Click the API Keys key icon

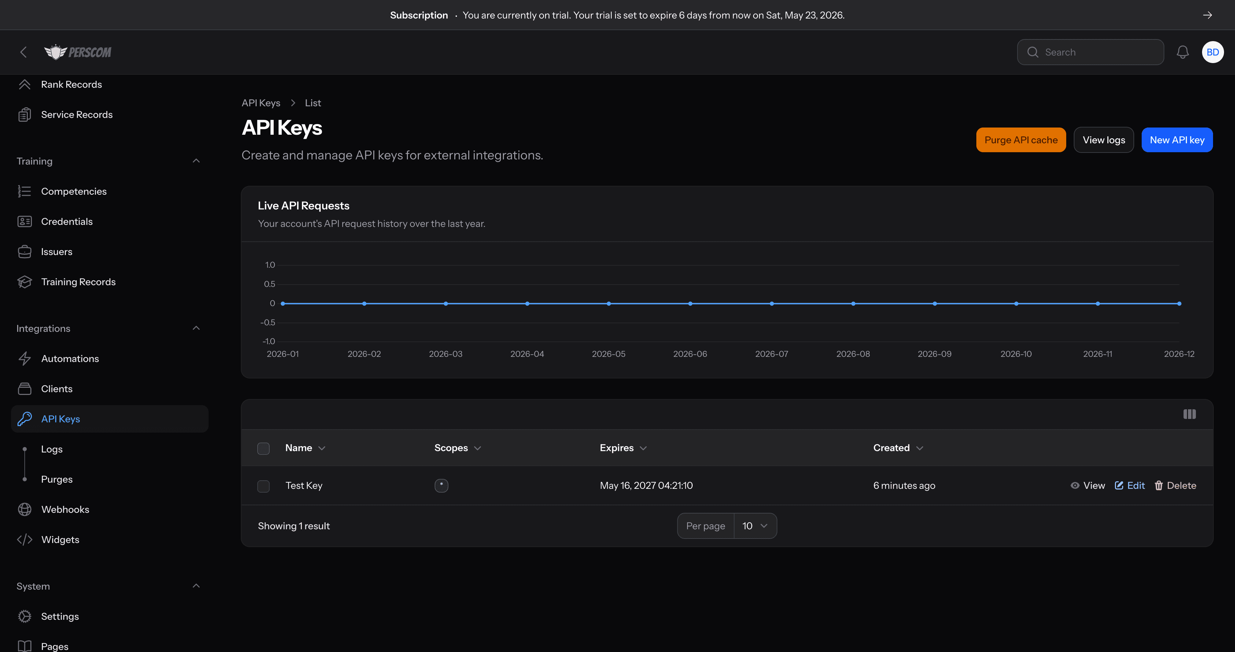[x=24, y=419]
